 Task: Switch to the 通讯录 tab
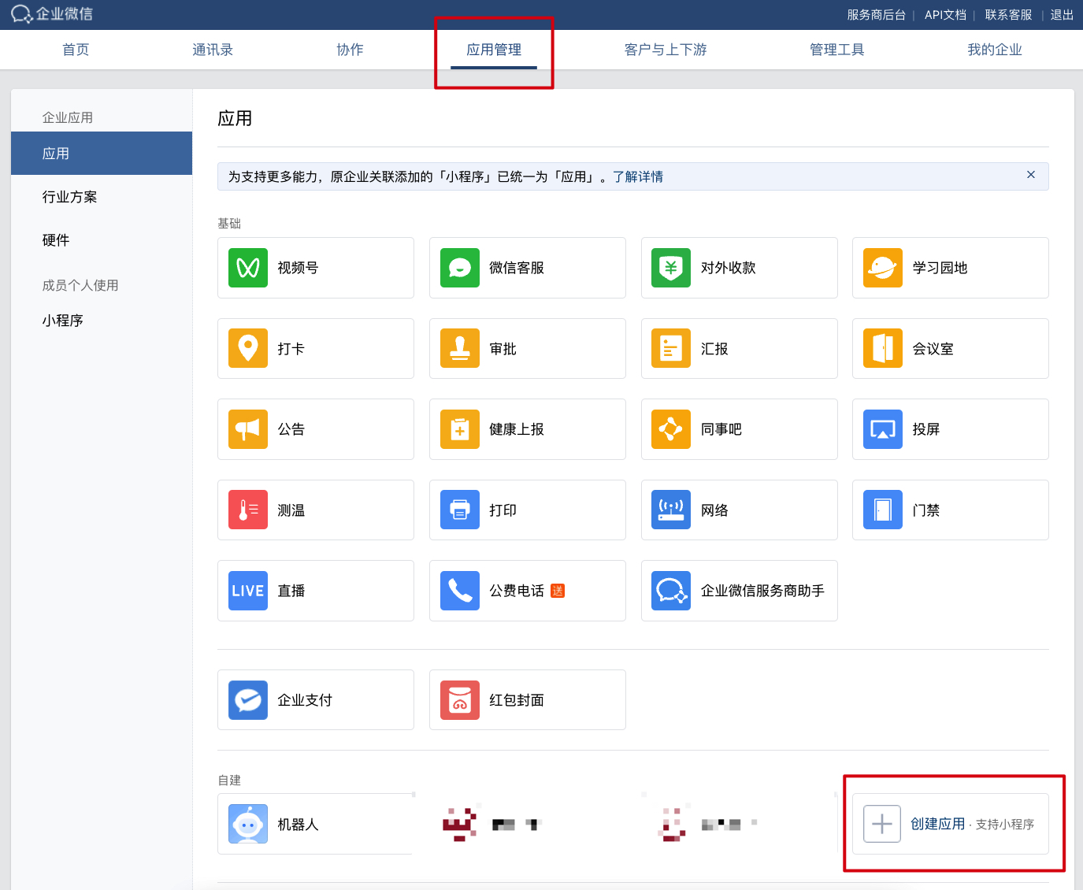213,50
